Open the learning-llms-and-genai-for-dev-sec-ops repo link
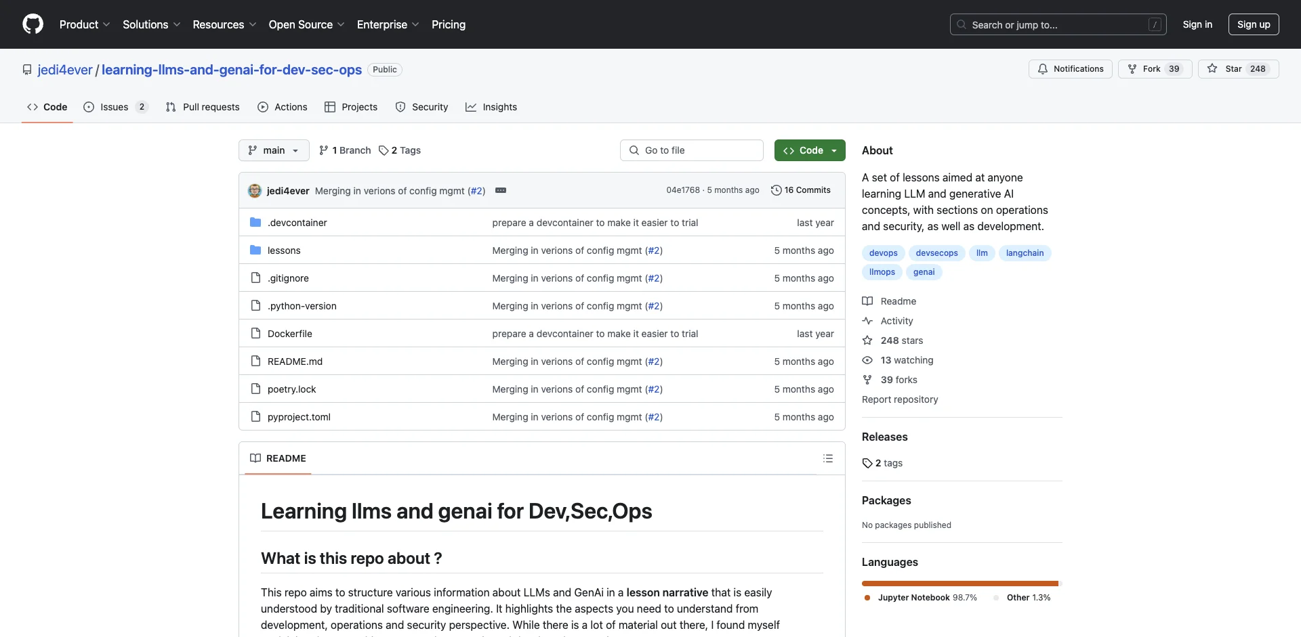The width and height of the screenshot is (1301, 637). click(232, 70)
